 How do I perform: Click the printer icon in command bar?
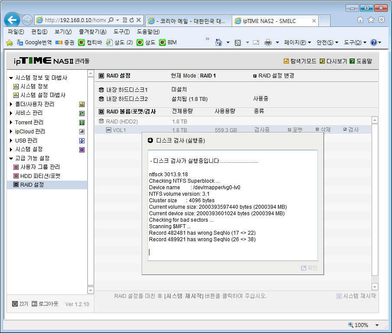coord(268,42)
